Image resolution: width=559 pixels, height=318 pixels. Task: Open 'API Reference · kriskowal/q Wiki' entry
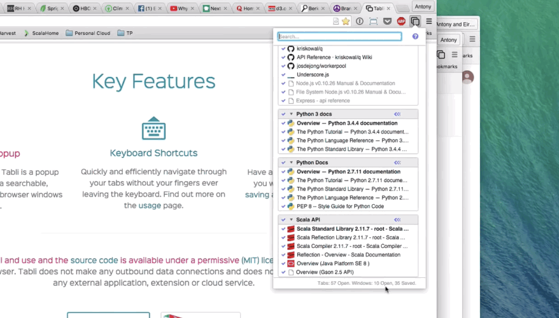pos(334,57)
